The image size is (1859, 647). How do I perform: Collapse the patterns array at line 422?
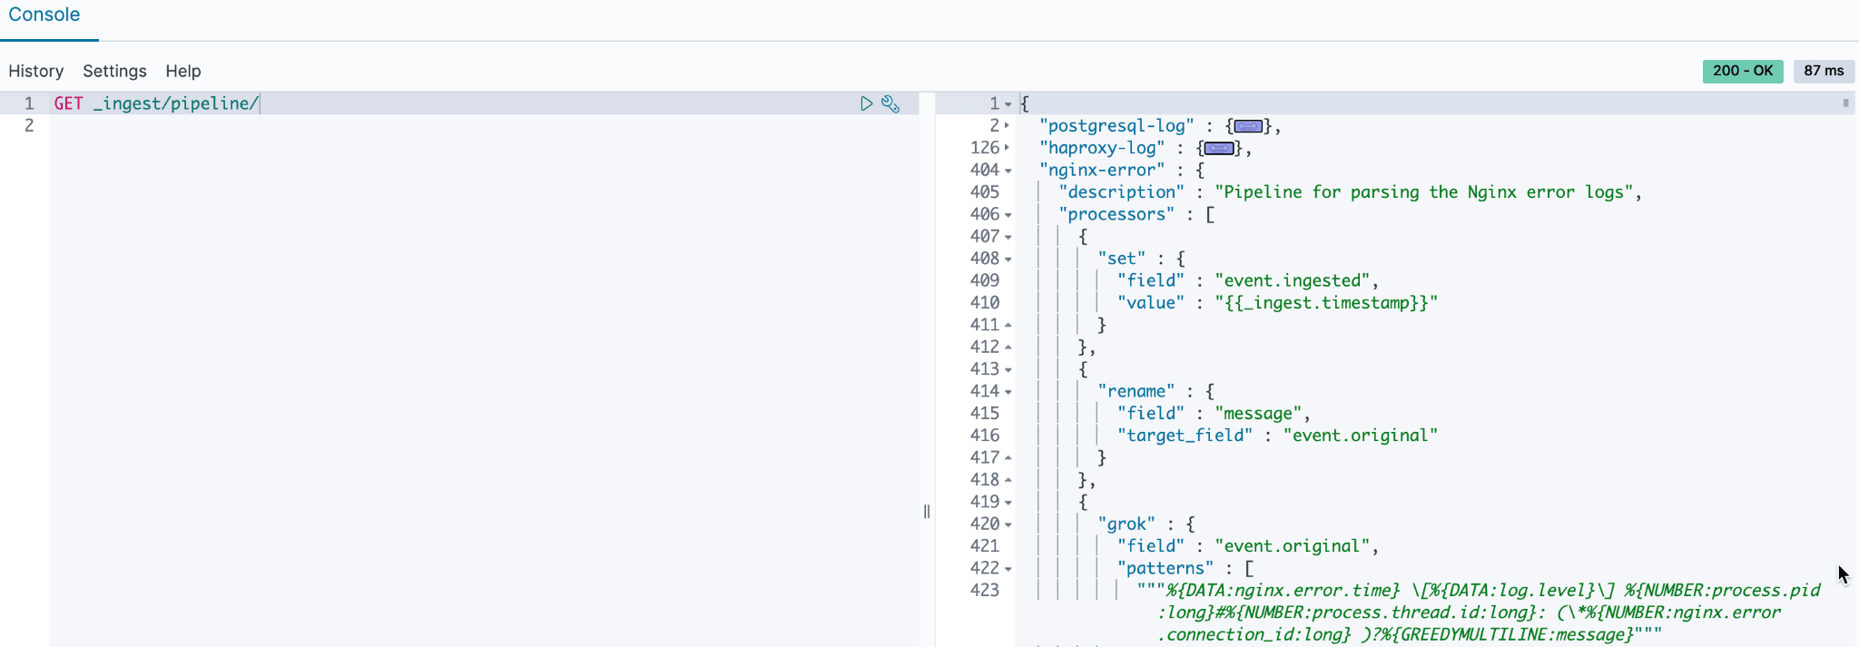click(1008, 569)
